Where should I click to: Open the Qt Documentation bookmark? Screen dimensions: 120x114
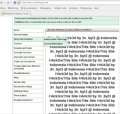click(29, 8)
